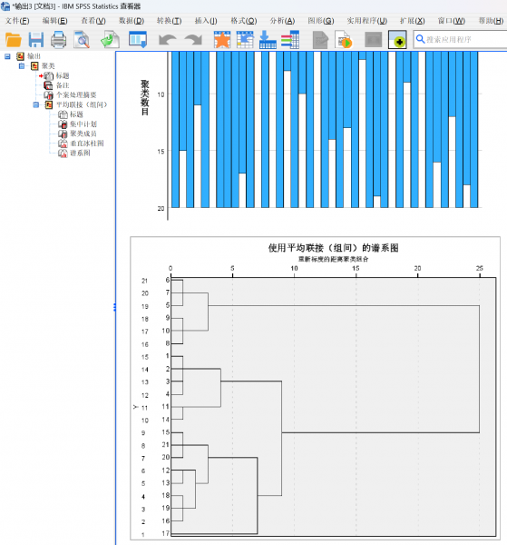Screen dimensions: 507x545
Task: Click the printer icon in the toolbar
Action: pos(59,40)
